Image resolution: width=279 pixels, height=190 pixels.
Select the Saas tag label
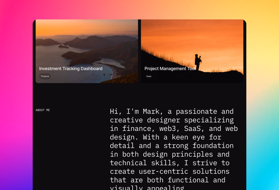tap(149, 76)
